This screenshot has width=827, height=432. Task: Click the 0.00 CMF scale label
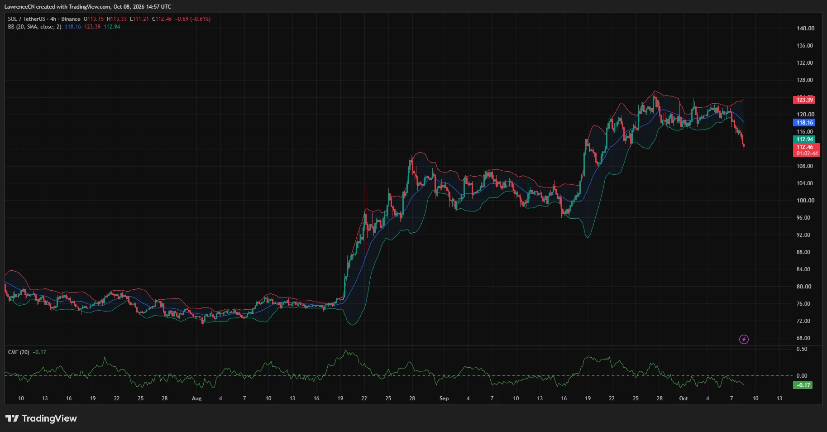pos(802,376)
